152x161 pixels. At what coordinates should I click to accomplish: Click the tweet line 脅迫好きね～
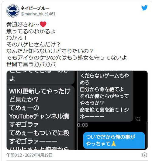[26, 25]
